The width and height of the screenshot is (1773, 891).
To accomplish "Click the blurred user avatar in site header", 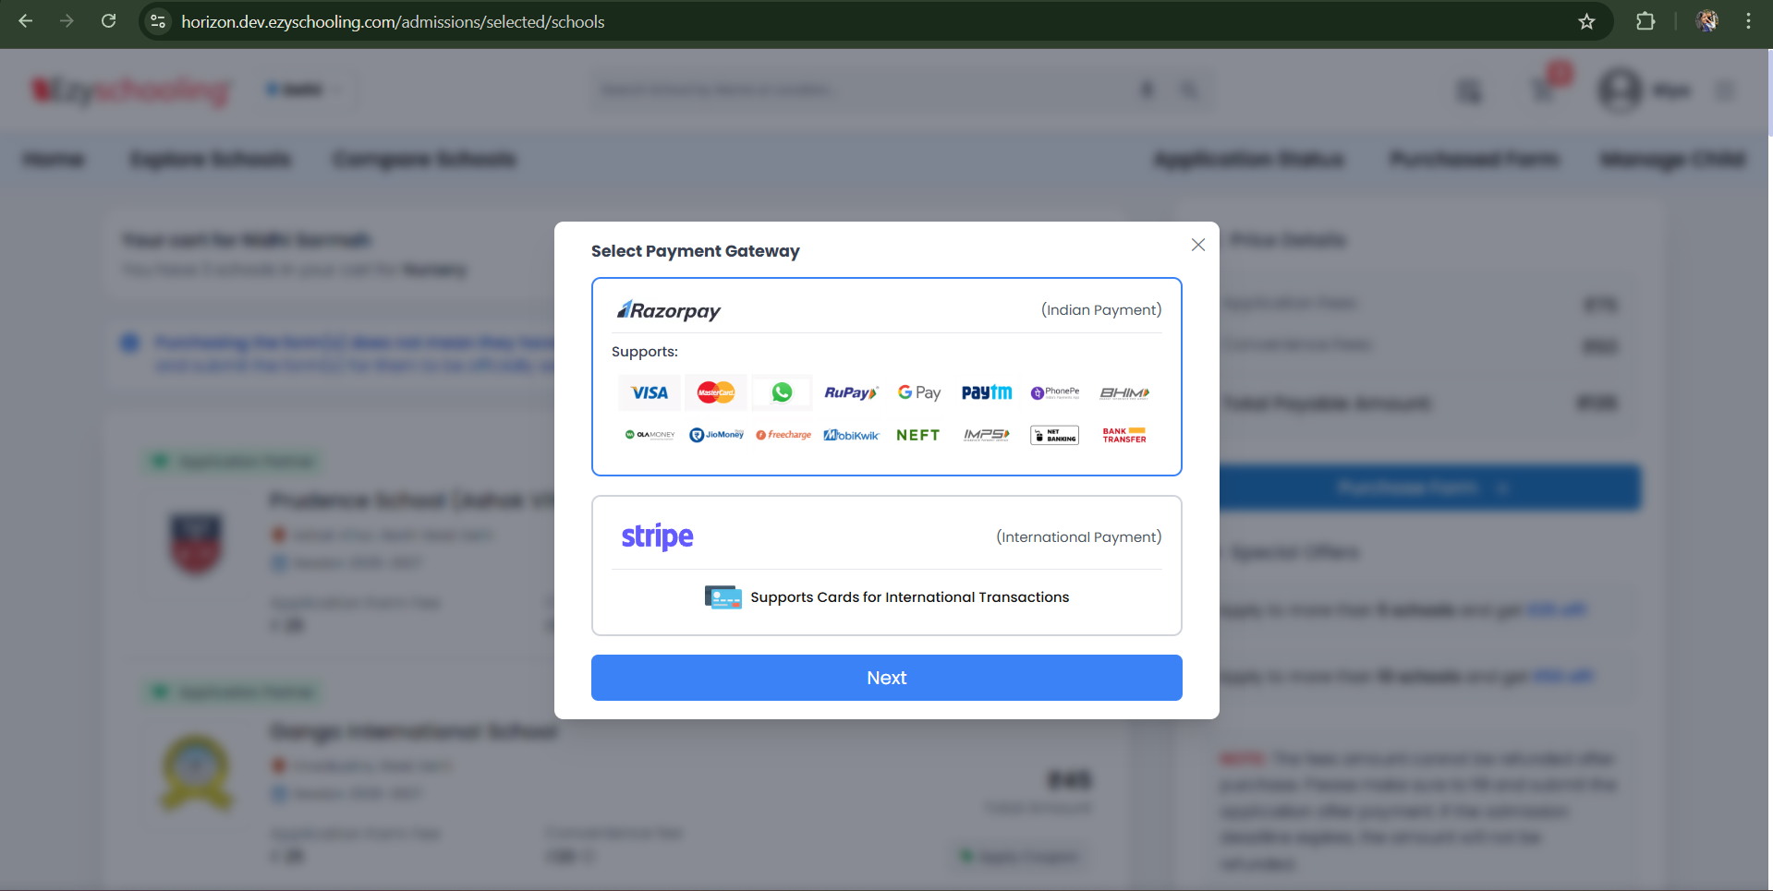I will coord(1620,90).
